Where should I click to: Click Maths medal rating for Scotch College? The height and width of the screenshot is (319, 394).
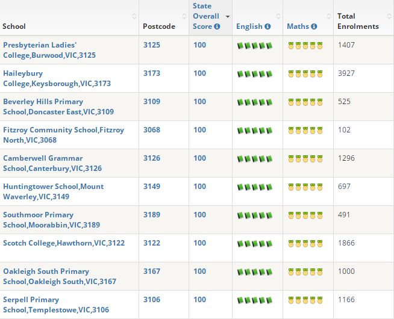[305, 244]
